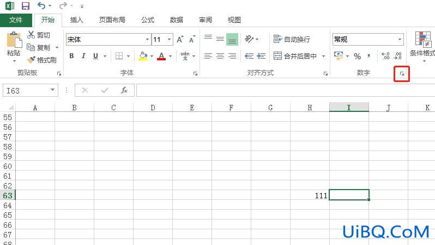Click inside the formula bar
Viewport: 435px width, 245px height.
286,90
